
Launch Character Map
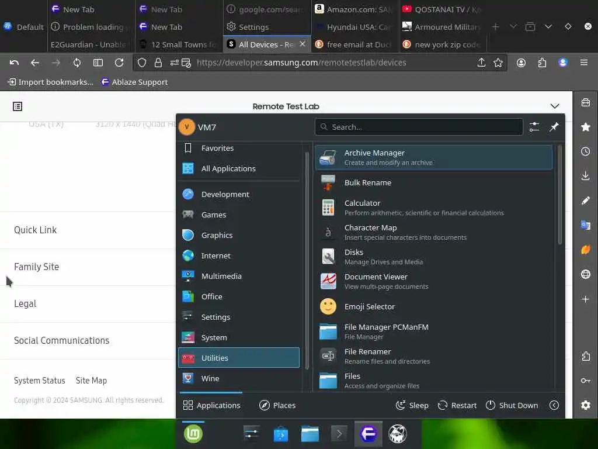434,232
